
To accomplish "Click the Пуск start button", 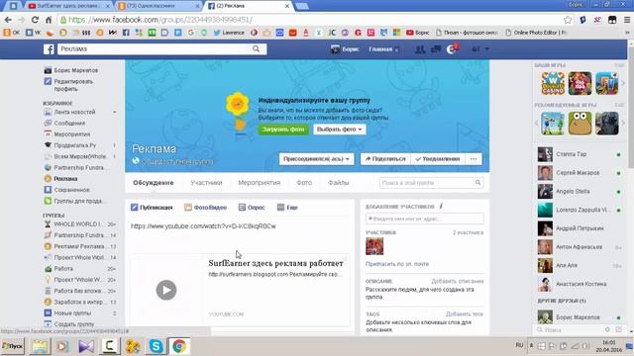I will (x=13, y=346).
